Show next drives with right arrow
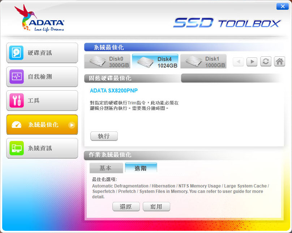 tap(252, 62)
